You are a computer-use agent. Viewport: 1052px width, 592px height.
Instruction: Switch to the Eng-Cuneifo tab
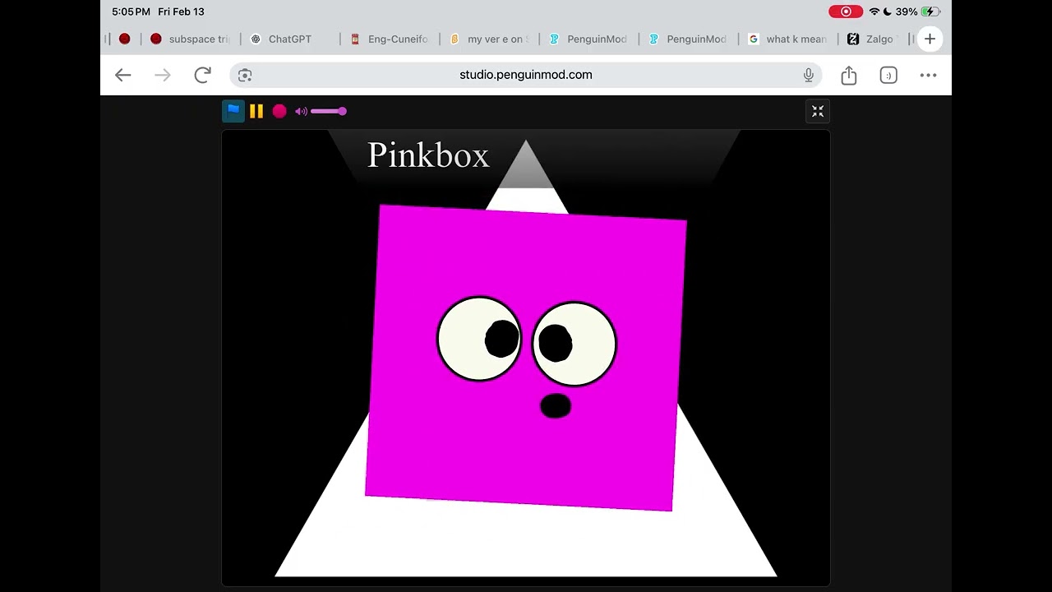click(390, 39)
